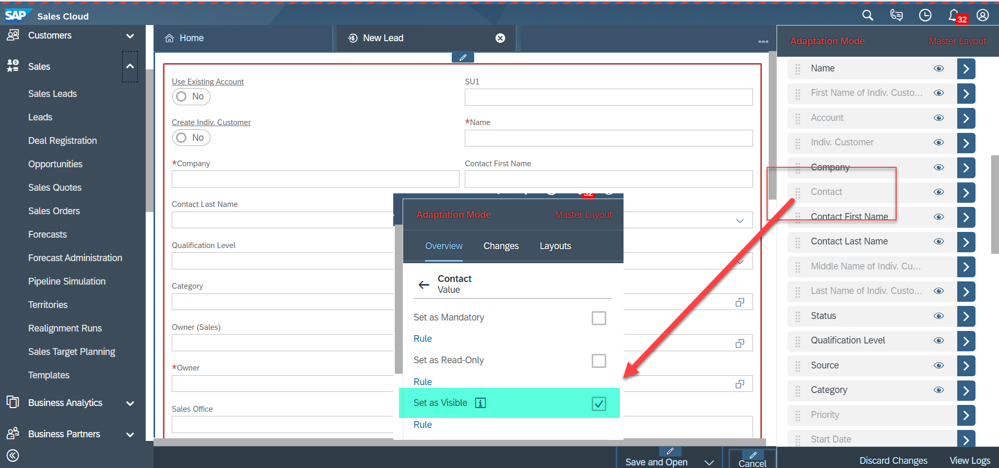Screen dimensions: 999x468
Task: Click drag handle icon for Source row
Action: click(797, 366)
